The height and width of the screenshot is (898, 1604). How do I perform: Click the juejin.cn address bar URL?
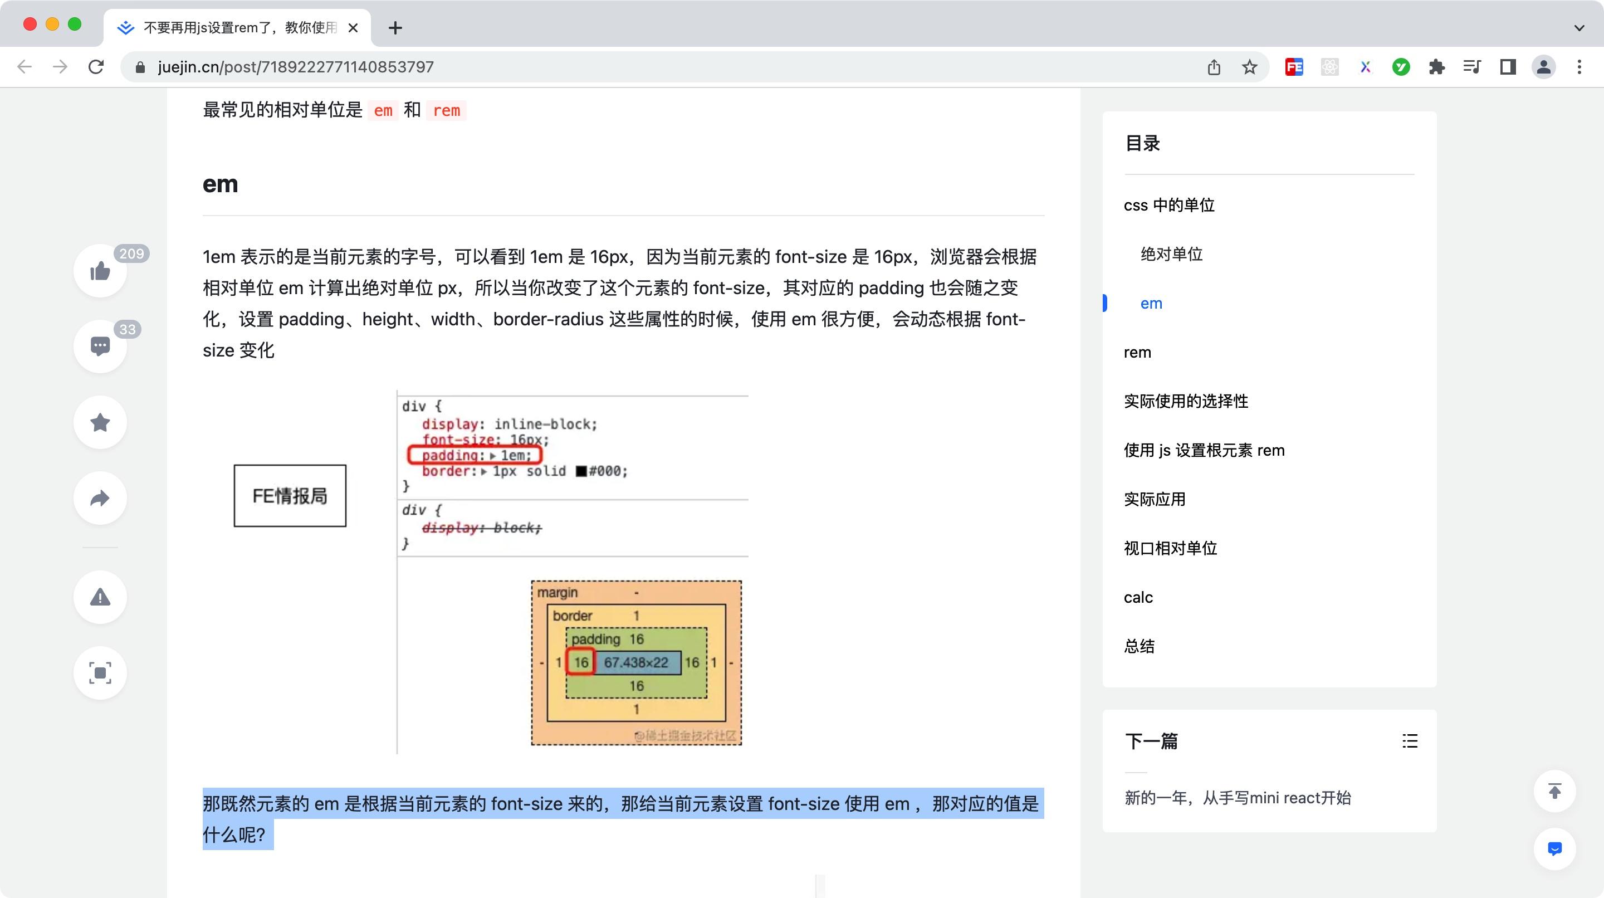point(296,67)
